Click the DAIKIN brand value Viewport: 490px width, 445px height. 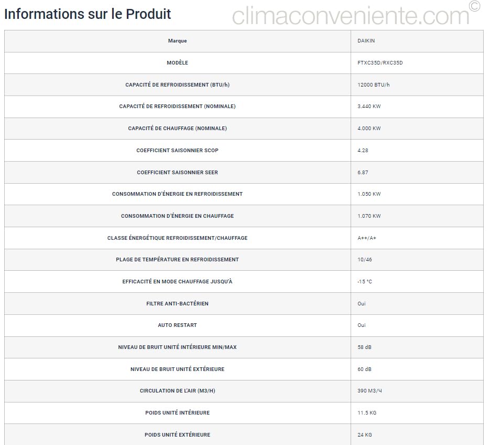(x=366, y=41)
